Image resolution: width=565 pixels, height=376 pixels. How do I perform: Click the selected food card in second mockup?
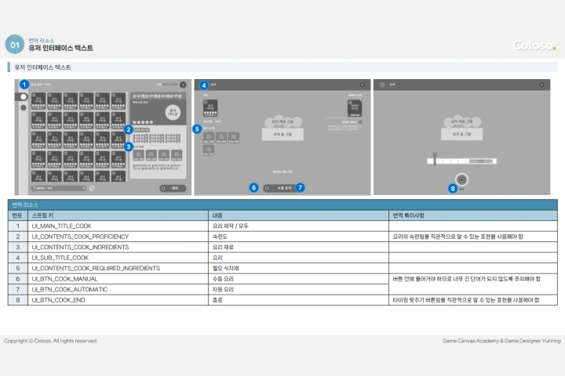tap(210, 108)
